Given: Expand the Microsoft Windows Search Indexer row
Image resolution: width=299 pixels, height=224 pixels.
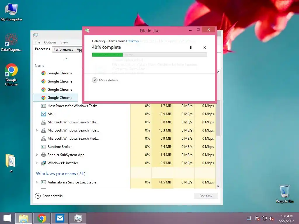Looking at the screenshot, I should click(37, 130).
